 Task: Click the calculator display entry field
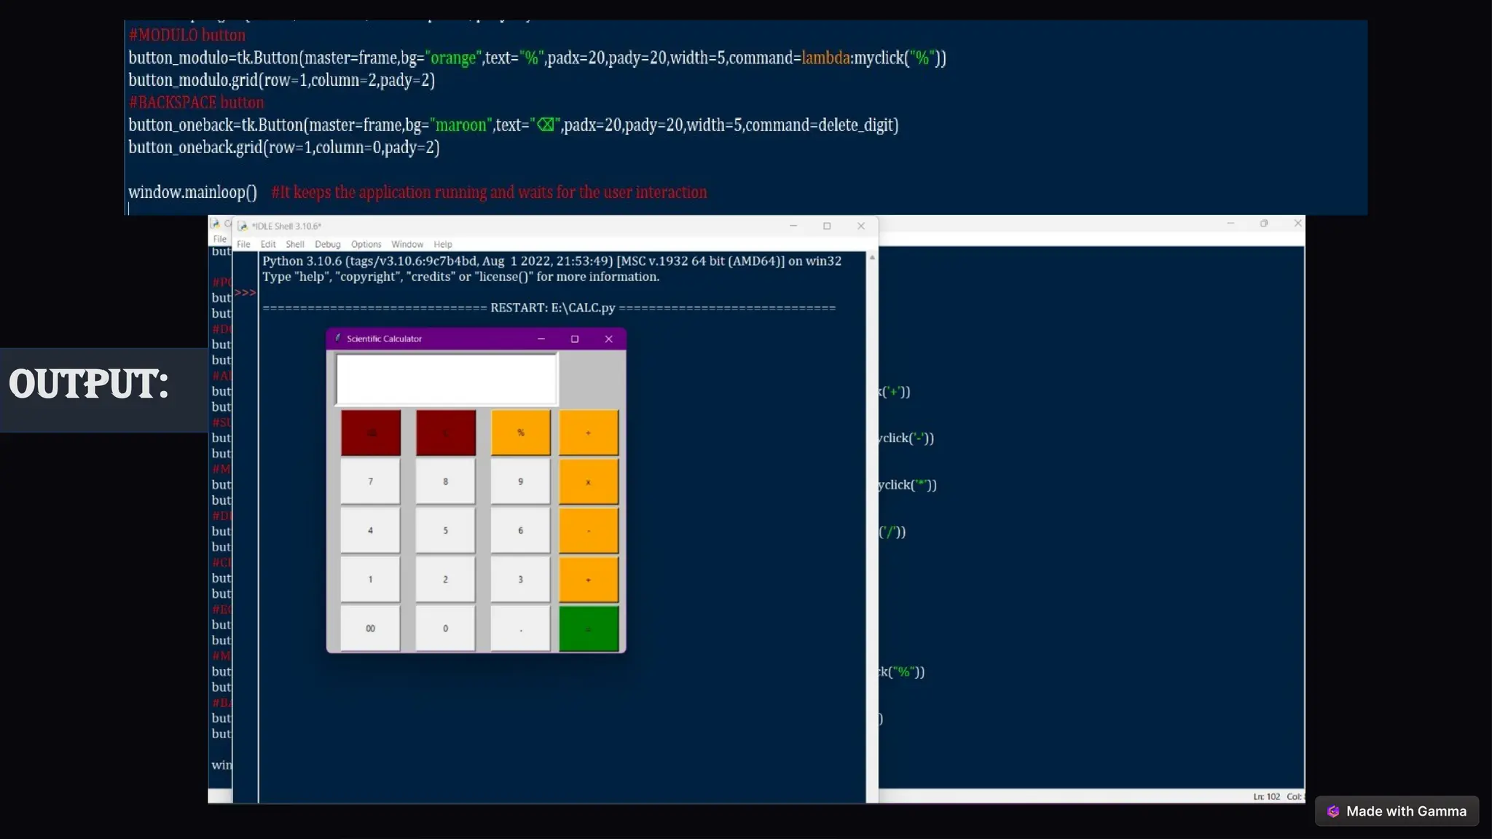(446, 379)
